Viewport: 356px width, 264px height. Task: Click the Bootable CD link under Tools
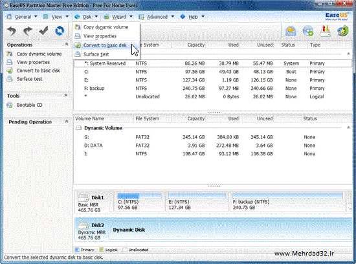30,105
